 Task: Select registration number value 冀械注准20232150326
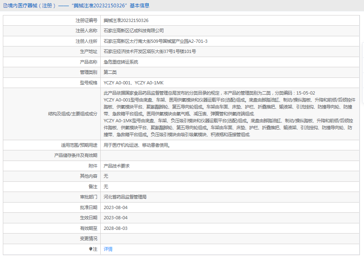point(126,20)
